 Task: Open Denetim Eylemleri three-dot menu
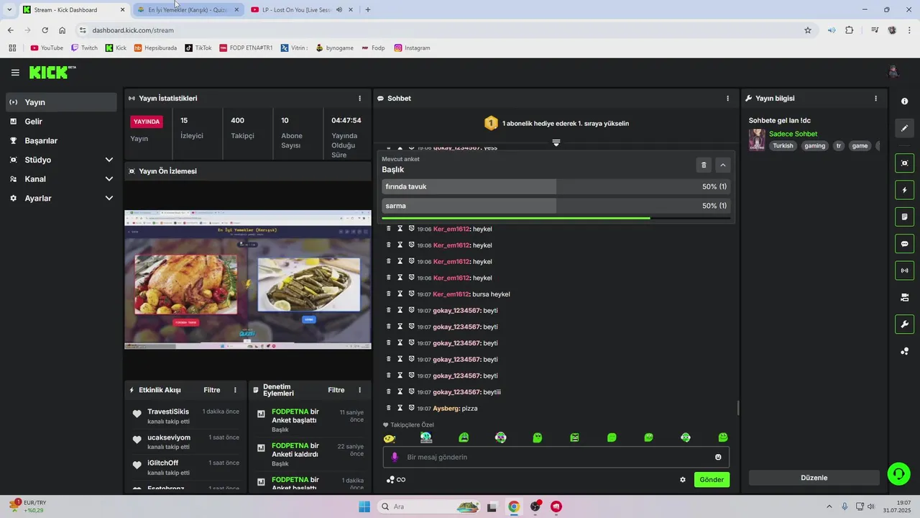click(360, 390)
